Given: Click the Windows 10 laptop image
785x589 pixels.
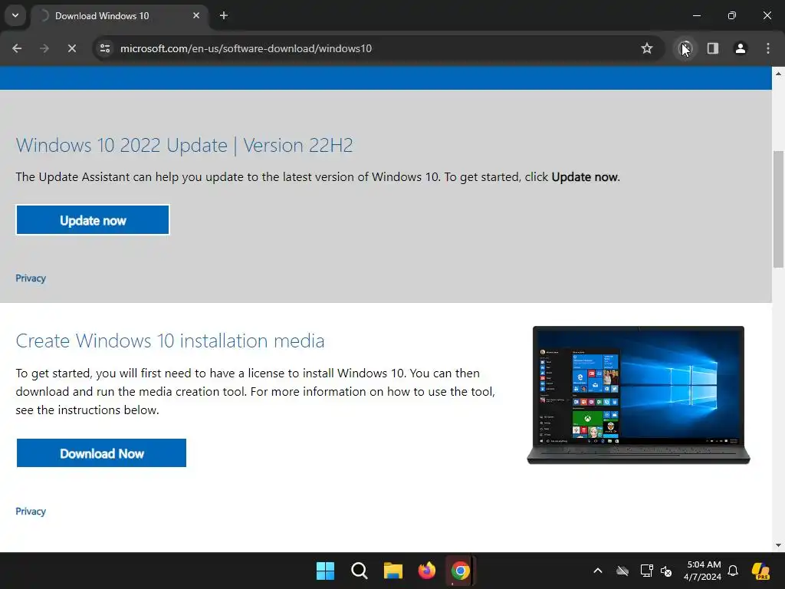Looking at the screenshot, I should 639,395.
